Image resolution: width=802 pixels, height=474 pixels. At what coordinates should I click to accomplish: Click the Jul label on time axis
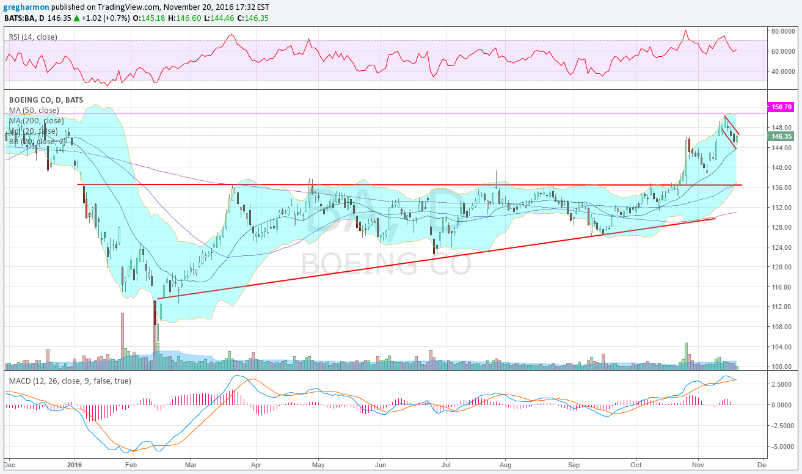[x=445, y=464]
